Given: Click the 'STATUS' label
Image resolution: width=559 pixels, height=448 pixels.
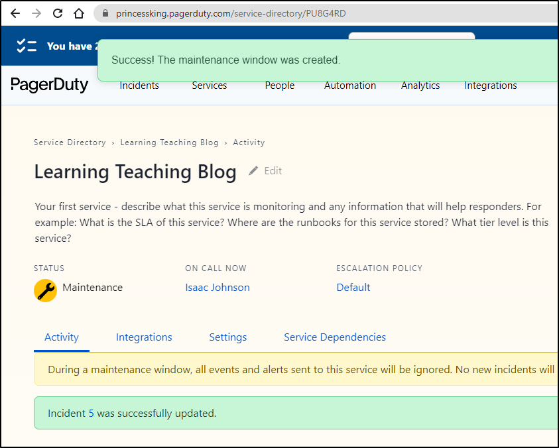Looking at the screenshot, I should coord(49,268).
